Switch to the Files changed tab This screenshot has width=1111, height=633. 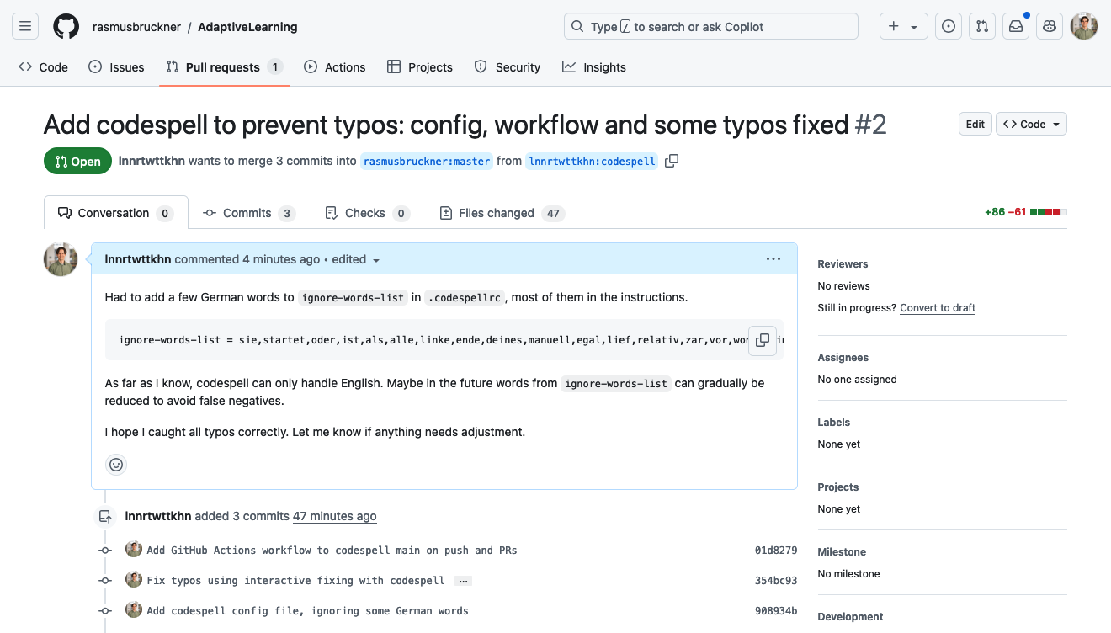coord(502,213)
